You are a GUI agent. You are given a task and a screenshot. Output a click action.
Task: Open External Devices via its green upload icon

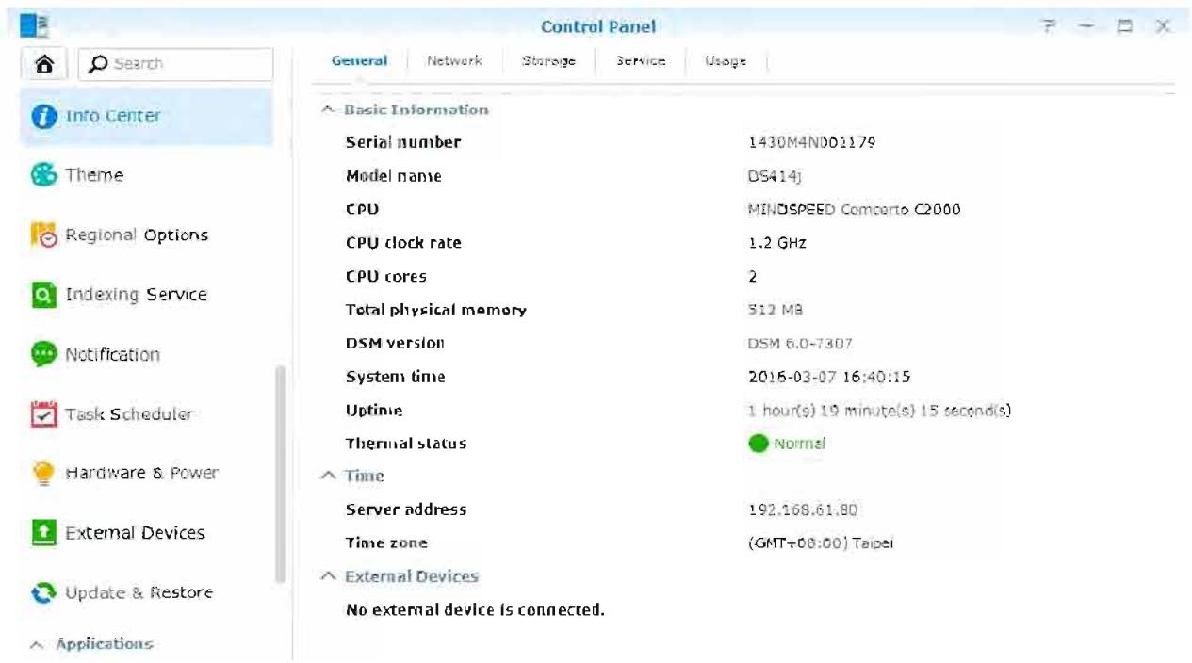coord(43,533)
